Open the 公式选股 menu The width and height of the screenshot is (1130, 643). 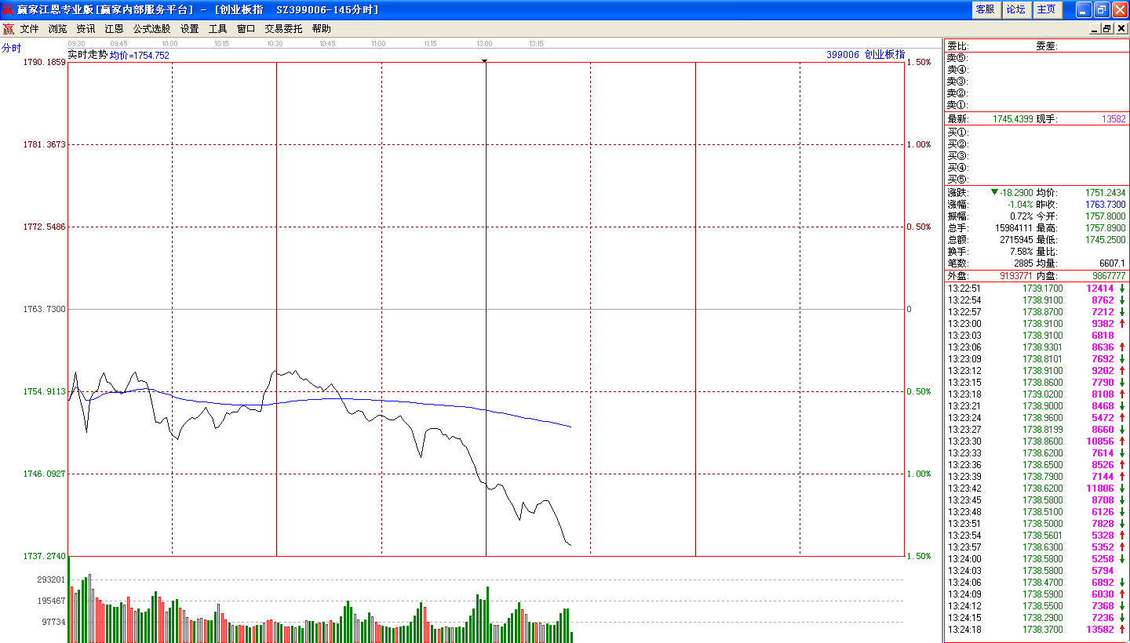click(152, 29)
